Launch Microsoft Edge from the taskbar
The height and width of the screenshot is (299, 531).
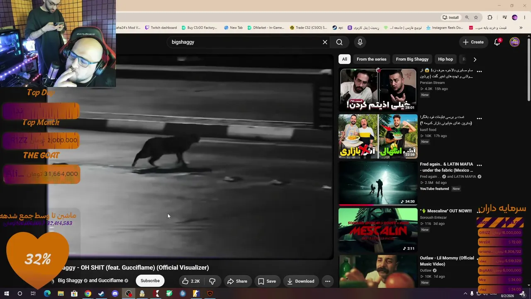pyautogui.click(x=47, y=294)
